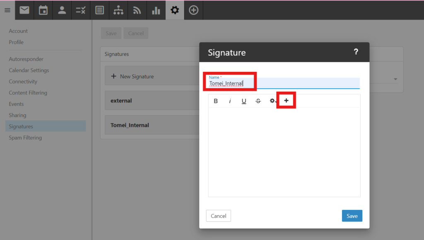This screenshot has width=424, height=240.
Task: Toggle italic formatting in signature editor
Action: [230, 101]
